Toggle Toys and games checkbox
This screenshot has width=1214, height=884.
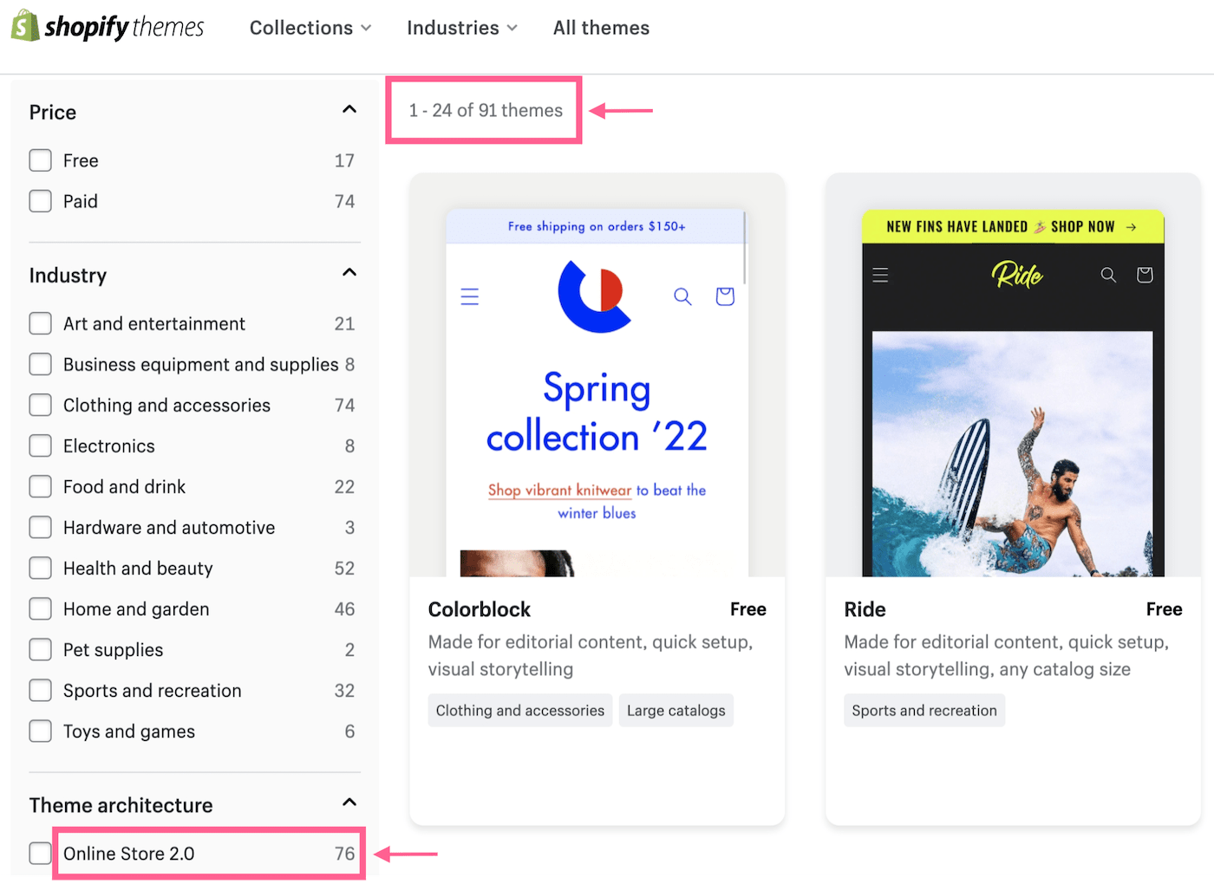click(x=40, y=731)
